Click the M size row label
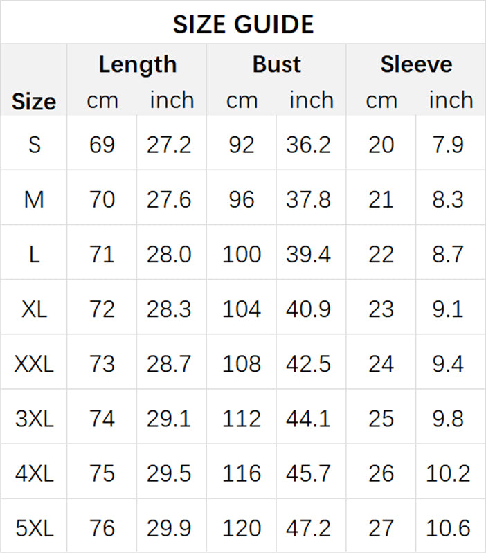The image size is (486, 553). pos(34,199)
